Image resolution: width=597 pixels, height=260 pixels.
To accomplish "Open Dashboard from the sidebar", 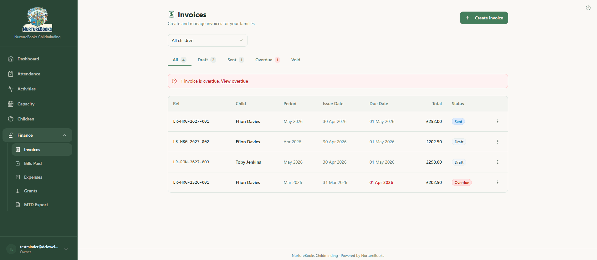I will click(x=37, y=59).
